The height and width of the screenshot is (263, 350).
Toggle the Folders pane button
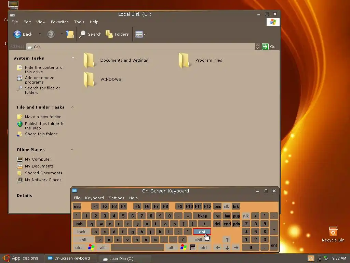(117, 34)
